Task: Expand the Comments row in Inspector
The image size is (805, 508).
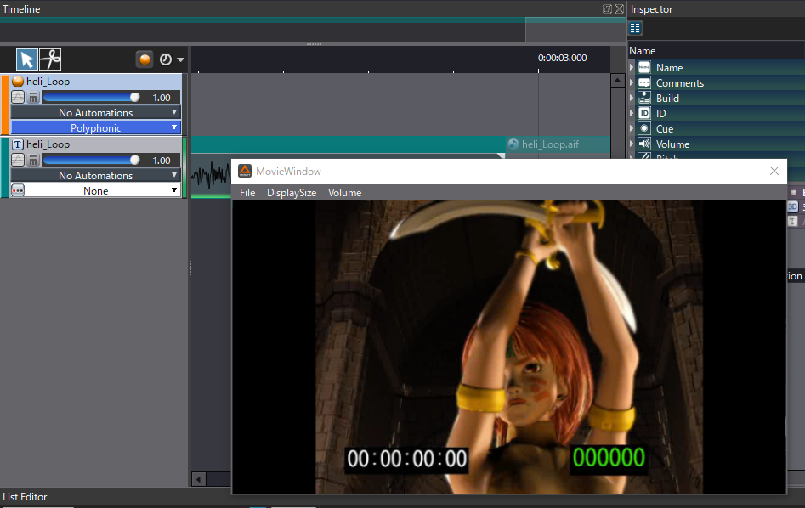Action: (632, 82)
